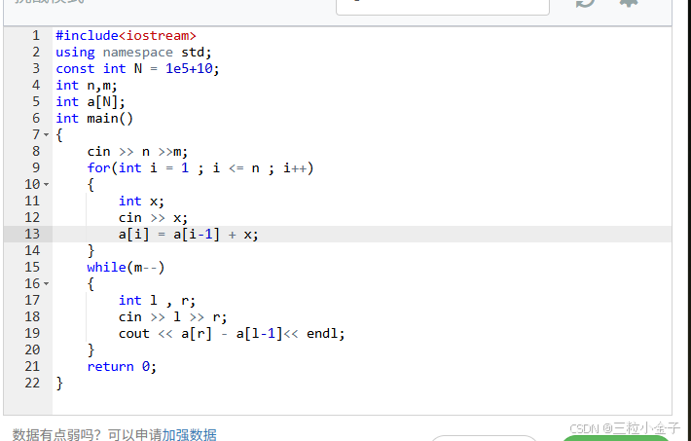The width and height of the screenshot is (691, 441).
Task: Open the 加强数据 link
Action: 190,435
